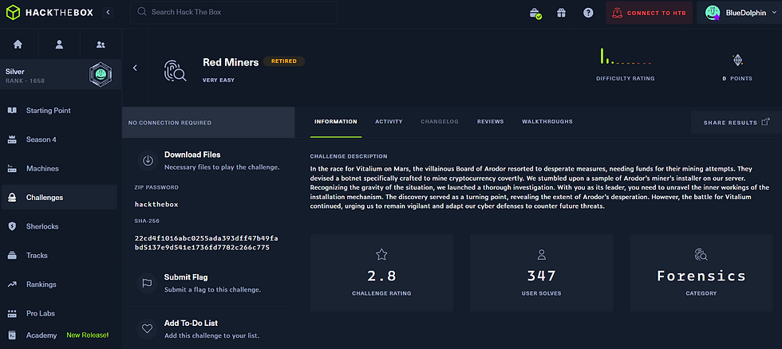Collapse the sidebar with the chevron button
782x349 pixels.
pyautogui.click(x=109, y=13)
